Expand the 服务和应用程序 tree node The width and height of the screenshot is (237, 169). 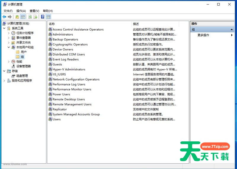(4, 80)
